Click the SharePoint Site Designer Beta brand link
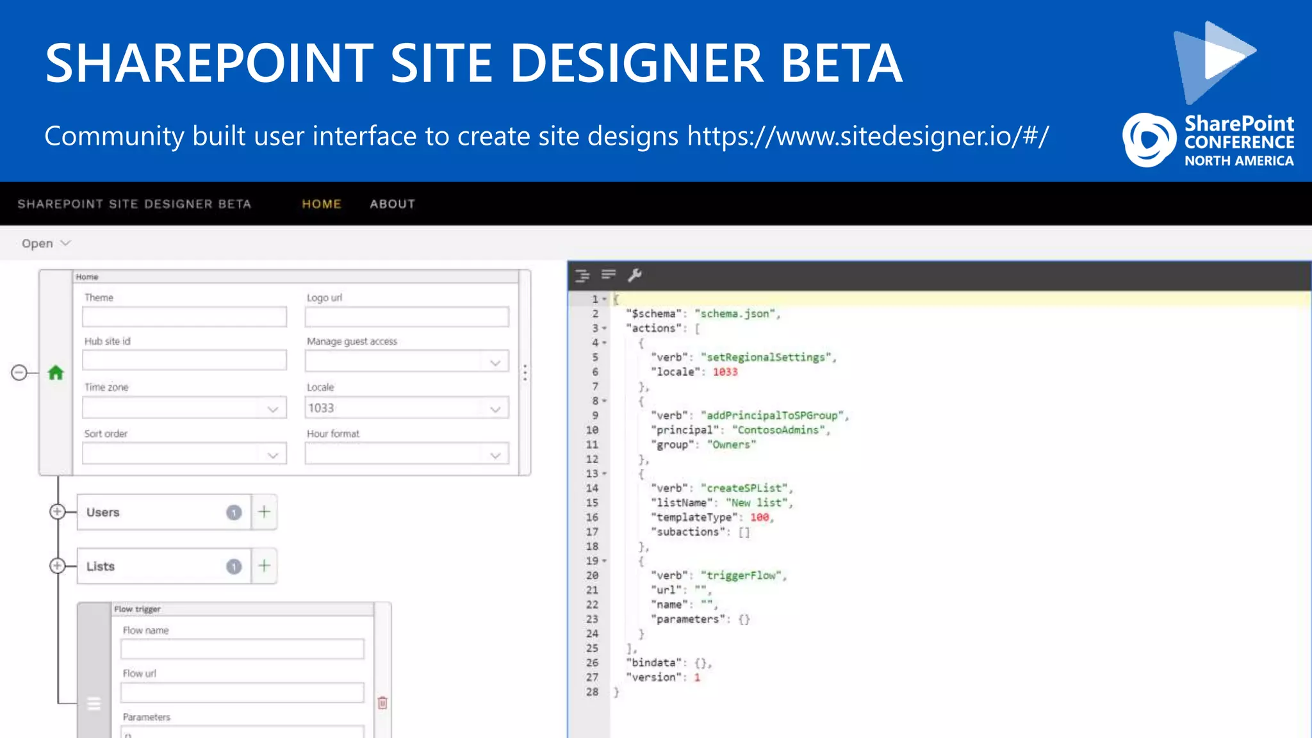Viewport: 1312px width, 738px height. click(134, 204)
